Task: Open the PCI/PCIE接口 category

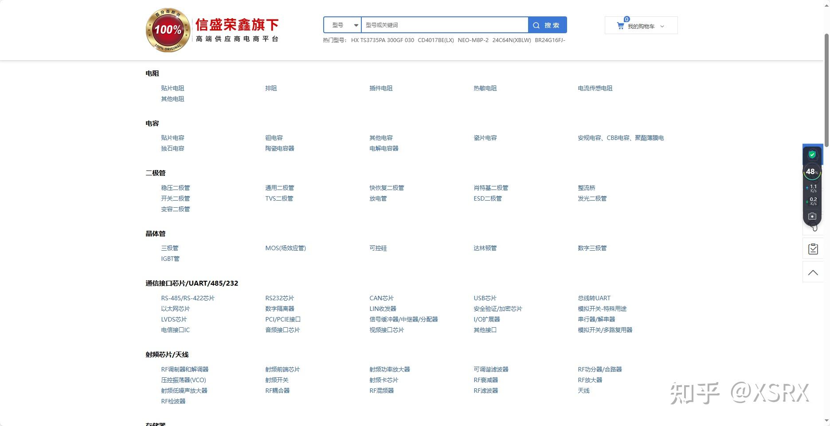Action: click(x=283, y=319)
